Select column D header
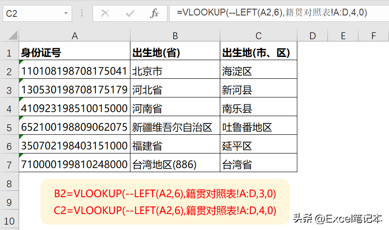This screenshot has height=230, width=389. (312, 36)
